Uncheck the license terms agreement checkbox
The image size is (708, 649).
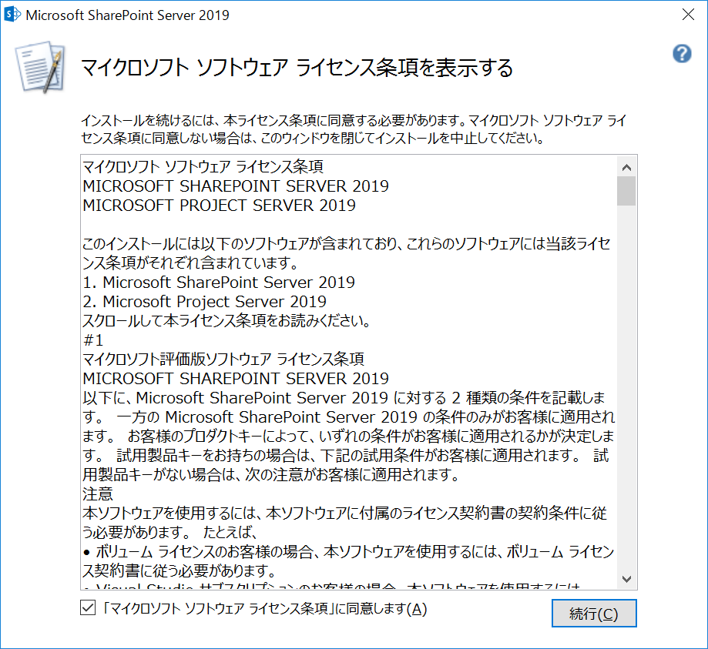point(88,607)
